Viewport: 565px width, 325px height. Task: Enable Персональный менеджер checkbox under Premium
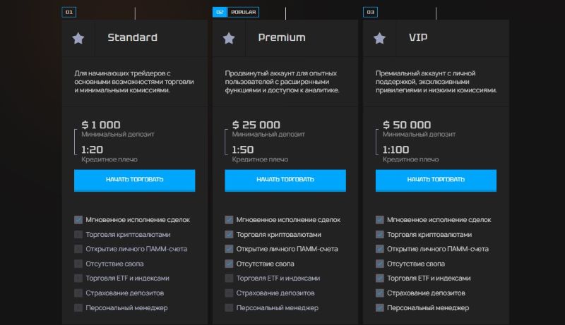[229, 308]
